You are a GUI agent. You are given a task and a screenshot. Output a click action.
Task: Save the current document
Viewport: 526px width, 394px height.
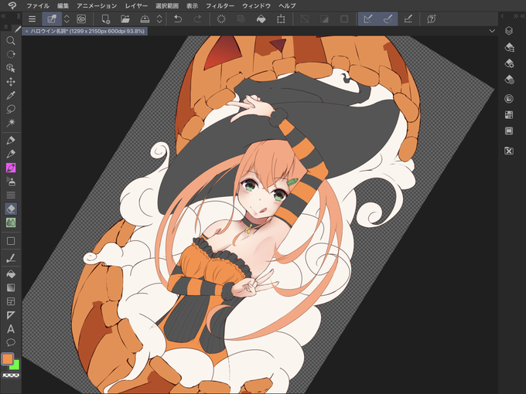pyautogui.click(x=145, y=19)
